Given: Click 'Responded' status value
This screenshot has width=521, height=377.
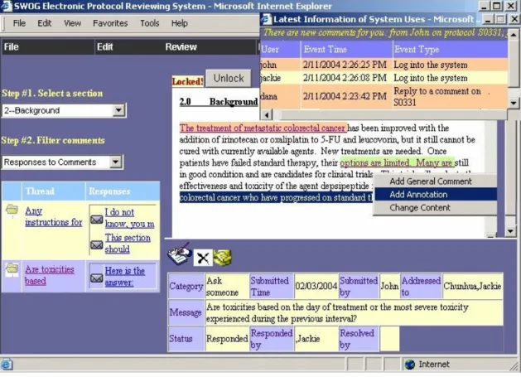Looking at the screenshot, I should click(227, 339).
